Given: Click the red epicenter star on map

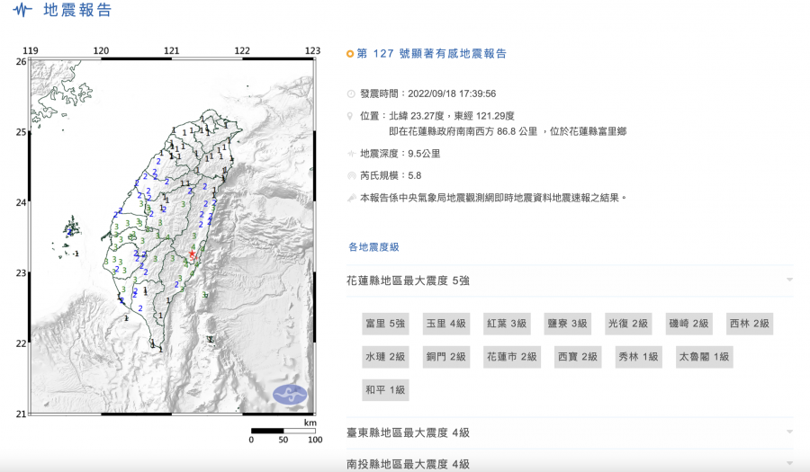Looking at the screenshot, I should tap(193, 255).
